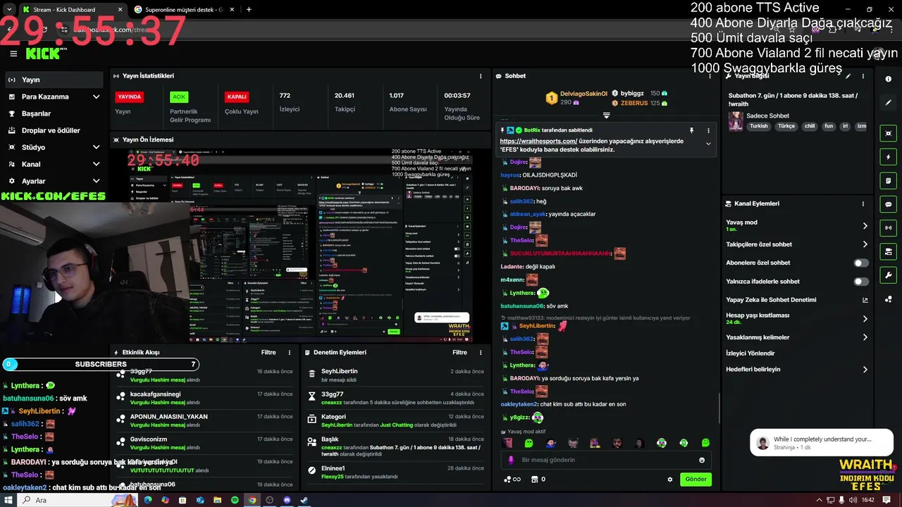Toggle the channel actions widget icon in right toolbar
The height and width of the screenshot is (507, 902).
(889, 251)
